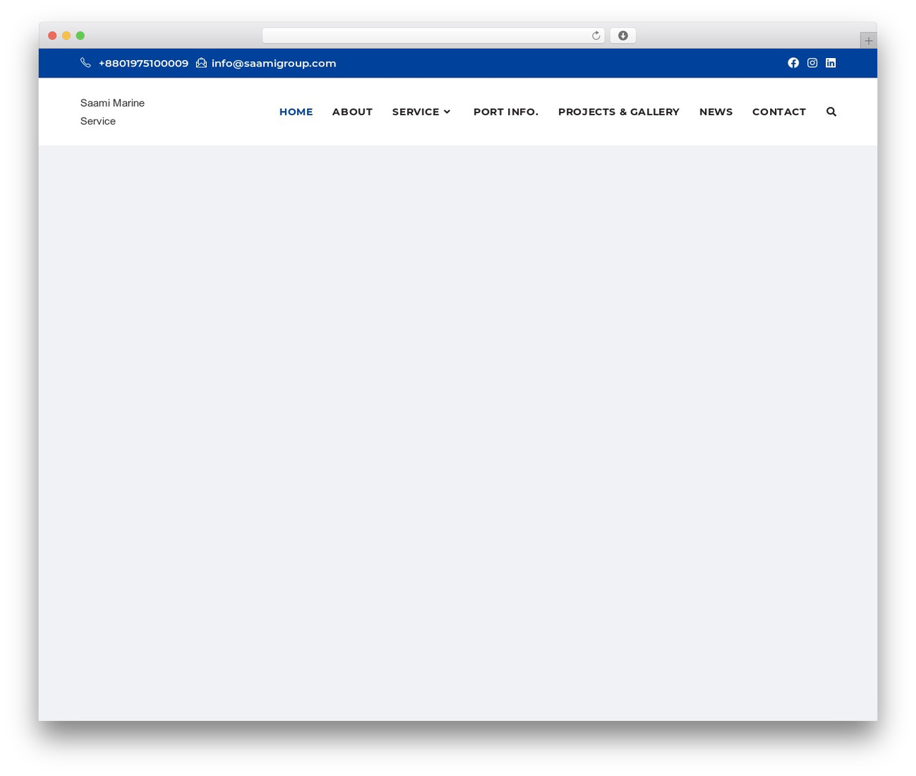This screenshot has height=776, width=916.
Task: Open the Service menu item
Action: coord(416,112)
